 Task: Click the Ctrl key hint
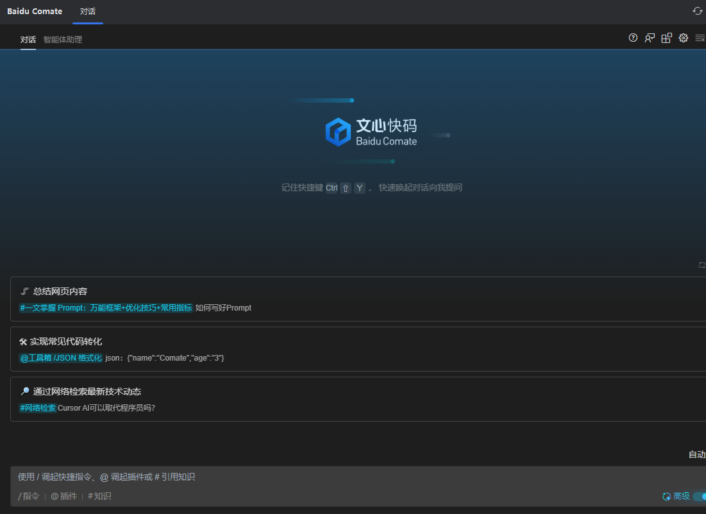pos(332,188)
